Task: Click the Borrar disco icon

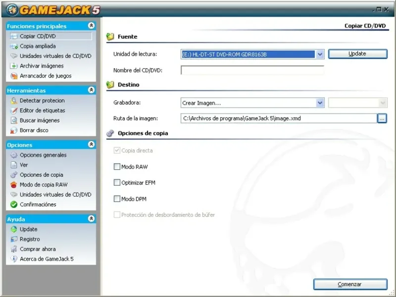Action: 14,130
